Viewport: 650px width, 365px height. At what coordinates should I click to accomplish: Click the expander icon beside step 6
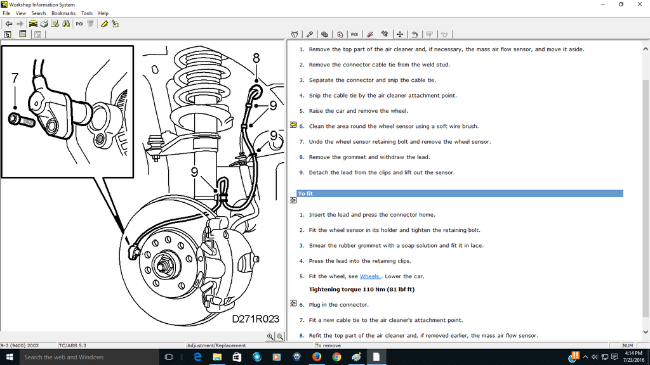coord(293,125)
